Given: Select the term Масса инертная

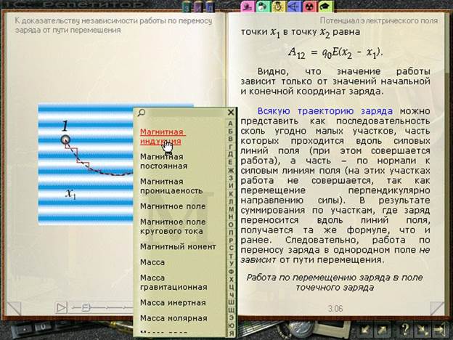Looking at the screenshot, I should pos(173,303).
